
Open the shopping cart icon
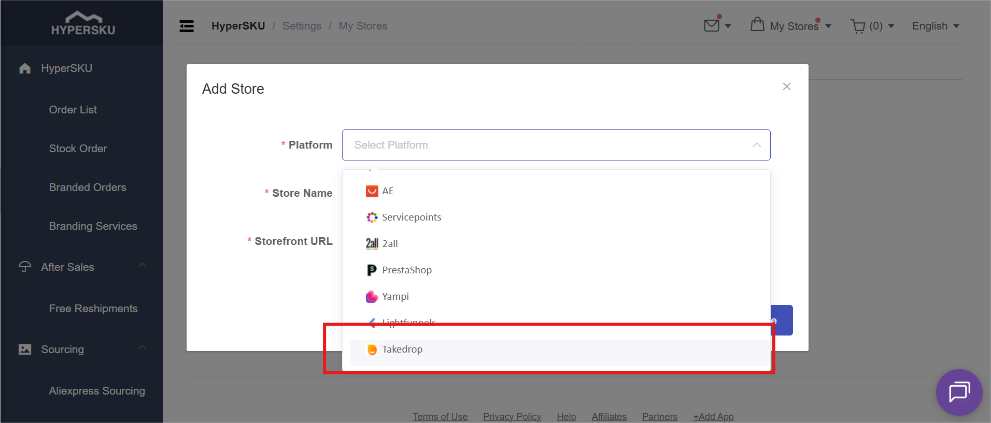pyautogui.click(x=858, y=26)
